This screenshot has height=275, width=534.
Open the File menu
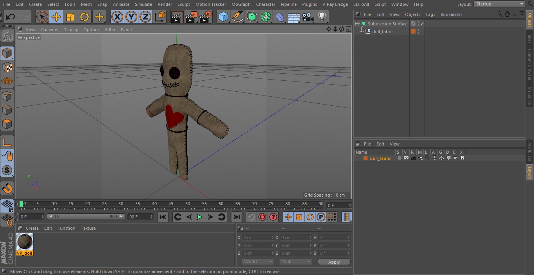point(7,4)
